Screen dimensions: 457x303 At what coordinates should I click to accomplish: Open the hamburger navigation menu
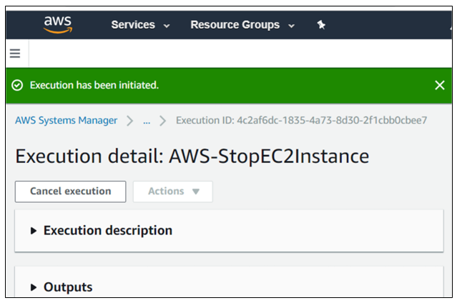pyautogui.click(x=15, y=54)
